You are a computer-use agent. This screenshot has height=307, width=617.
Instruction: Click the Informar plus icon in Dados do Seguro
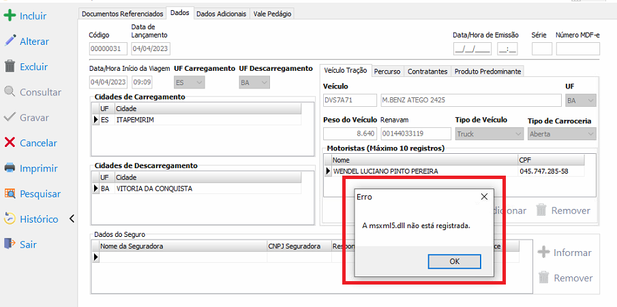(543, 253)
